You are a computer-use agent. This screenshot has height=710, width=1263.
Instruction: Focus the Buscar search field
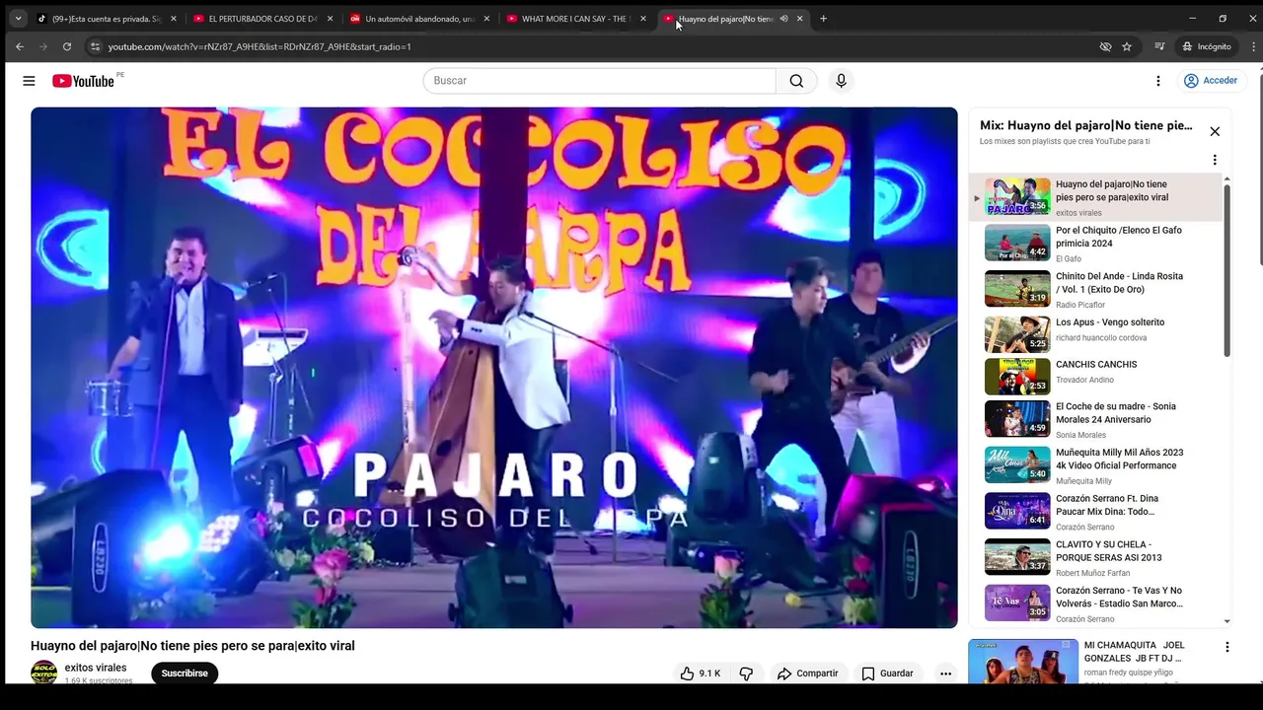coord(600,81)
